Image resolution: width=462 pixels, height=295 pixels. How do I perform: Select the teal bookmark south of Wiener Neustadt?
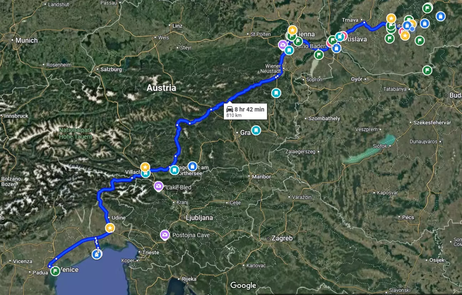(276, 93)
